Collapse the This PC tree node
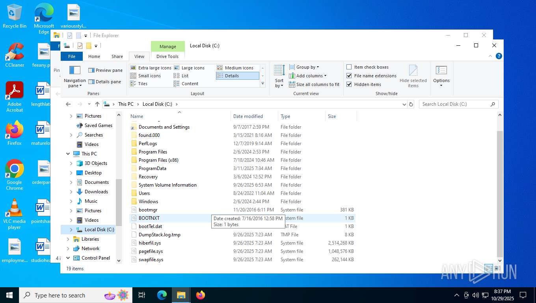This screenshot has width=536, height=303. 68,154
